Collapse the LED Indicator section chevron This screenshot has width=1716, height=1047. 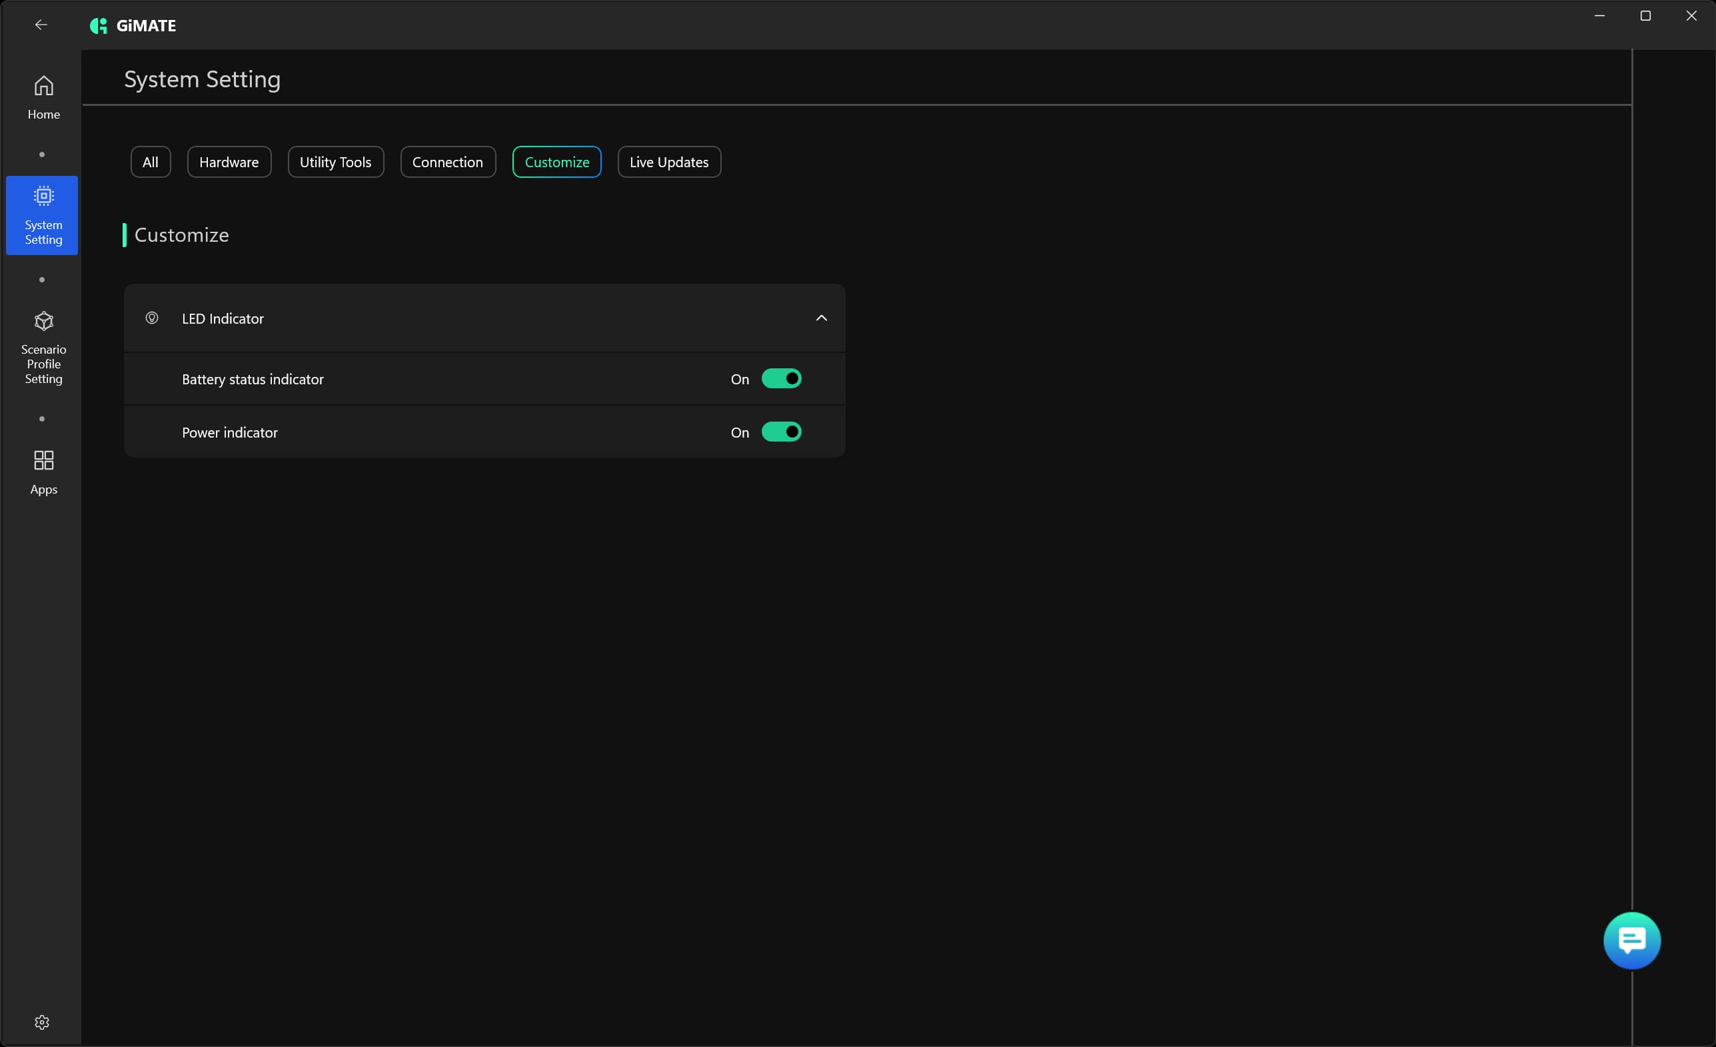tap(821, 318)
